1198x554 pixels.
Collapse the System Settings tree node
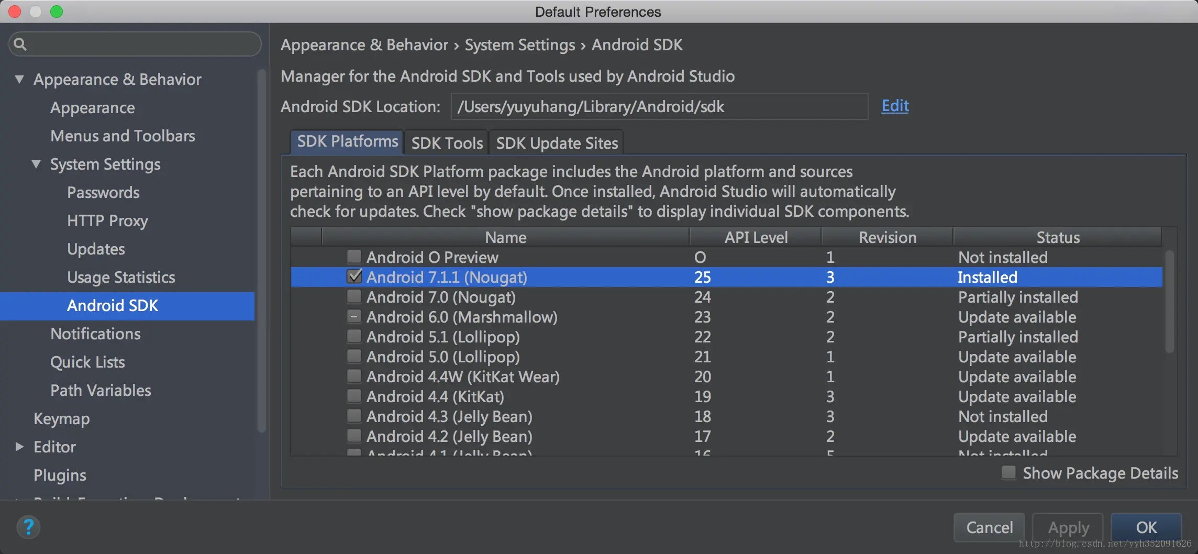click(36, 164)
